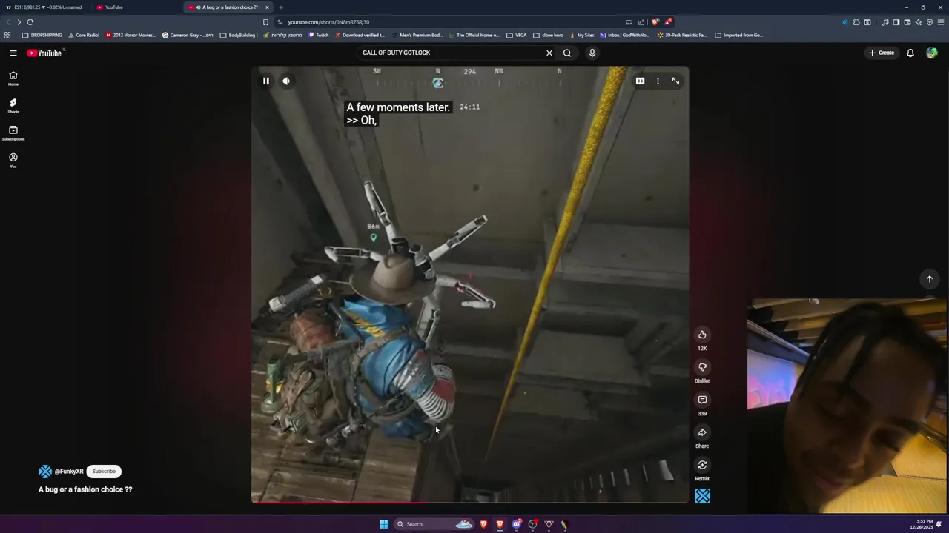This screenshot has width=949, height=533.
Task: Open the sound source thumbnail under Remix
Action: [702, 496]
